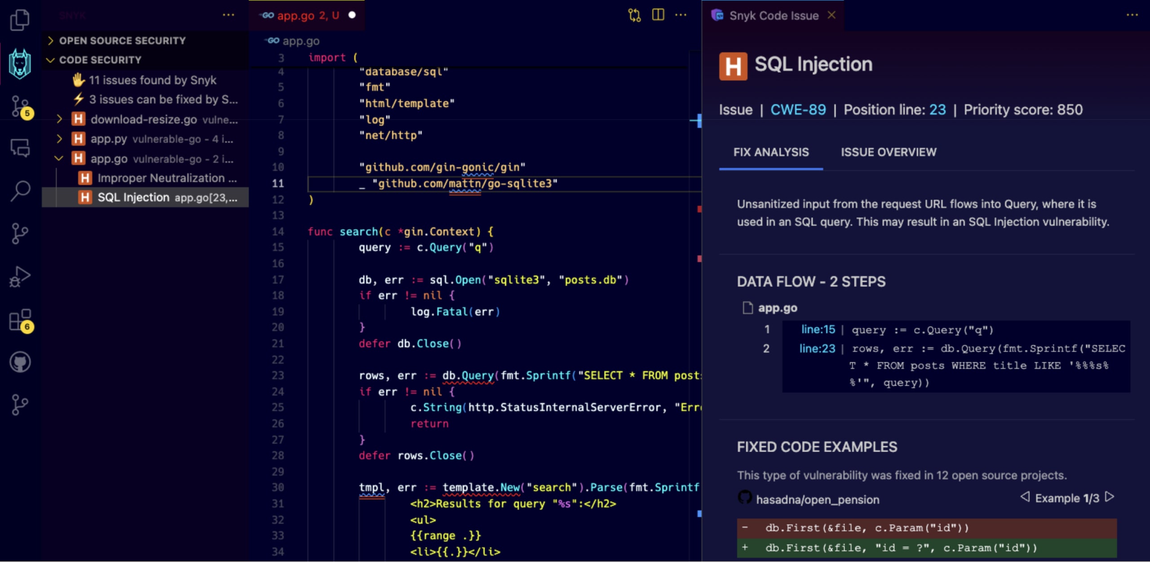Open the Explorer files icon
1150x562 pixels.
[20, 20]
